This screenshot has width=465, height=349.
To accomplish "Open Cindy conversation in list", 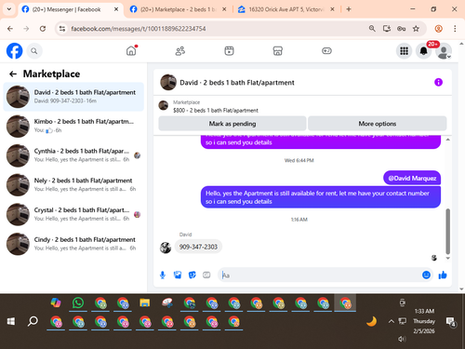I will 73,244.
